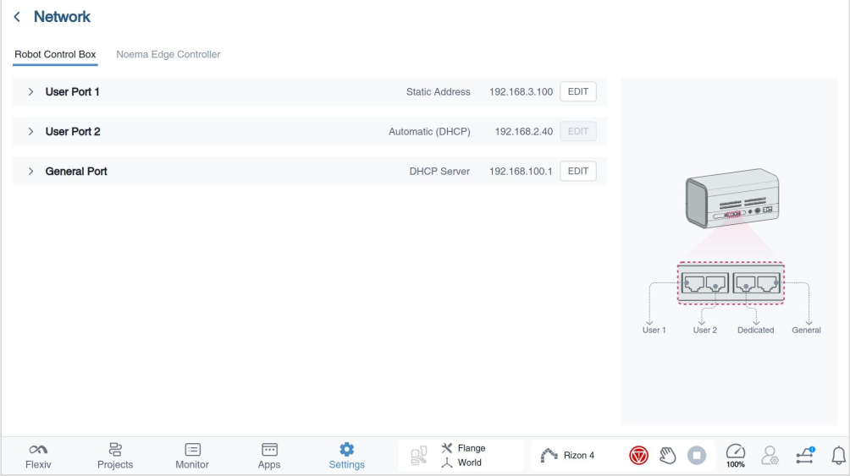Select the Robot Control Box tab

(x=55, y=54)
